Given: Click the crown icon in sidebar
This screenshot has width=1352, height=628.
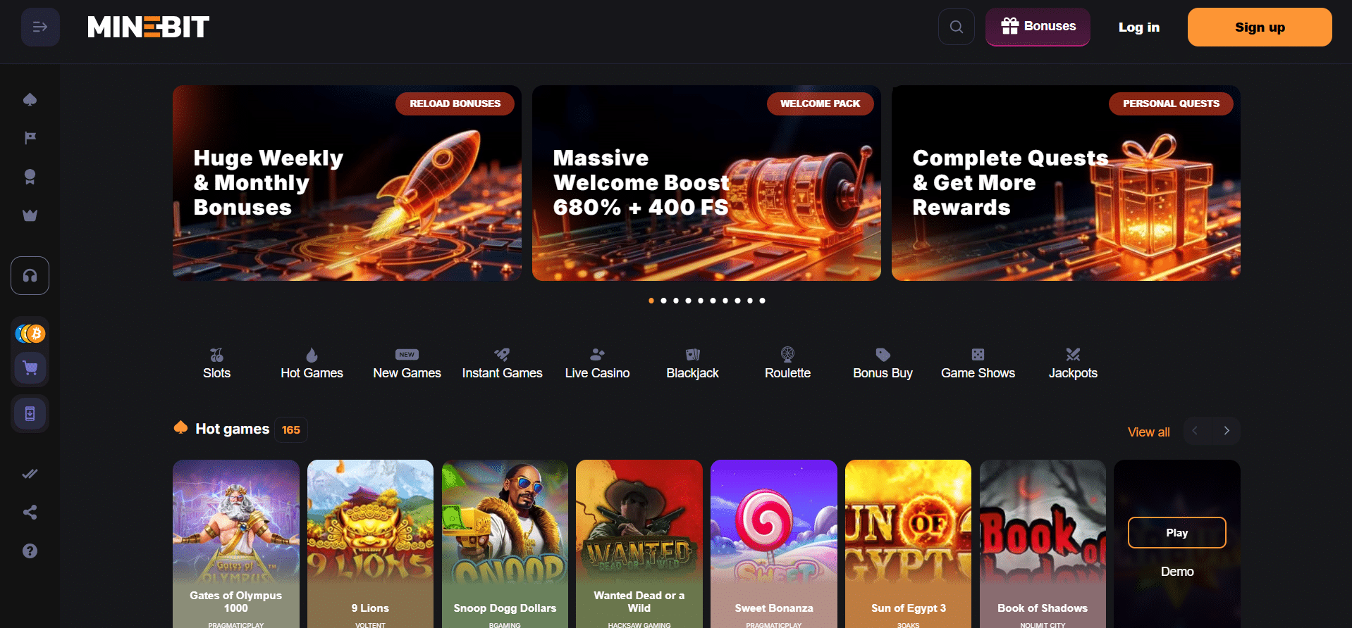Looking at the screenshot, I should 30,215.
